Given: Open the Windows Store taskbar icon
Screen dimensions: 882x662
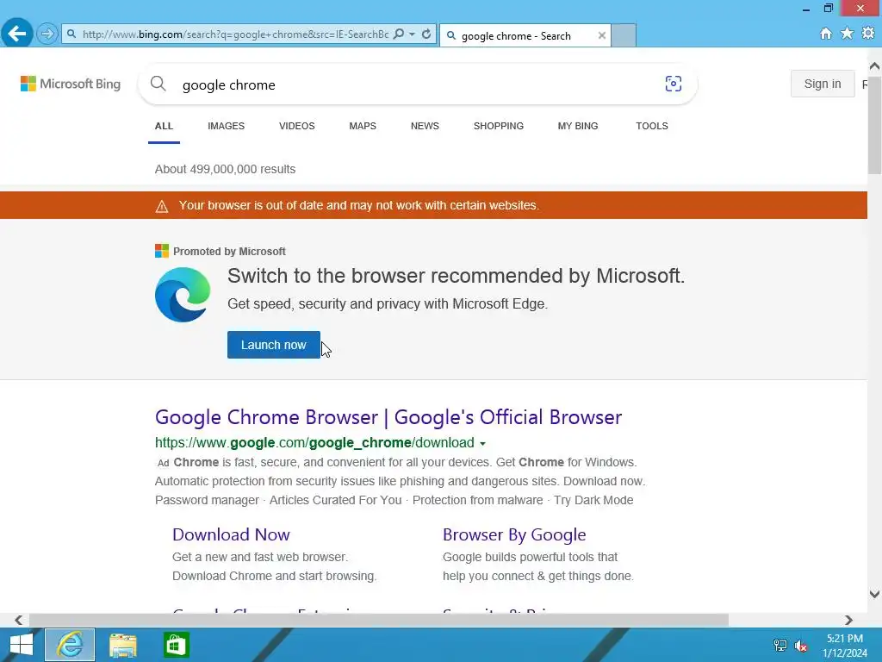Looking at the screenshot, I should [176, 645].
